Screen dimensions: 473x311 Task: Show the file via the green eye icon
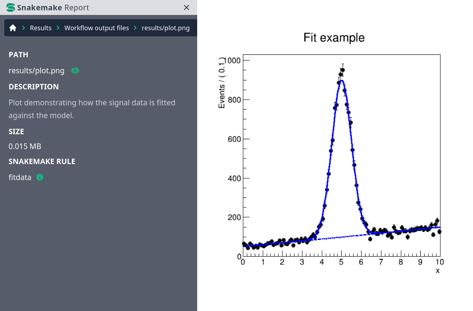point(75,70)
